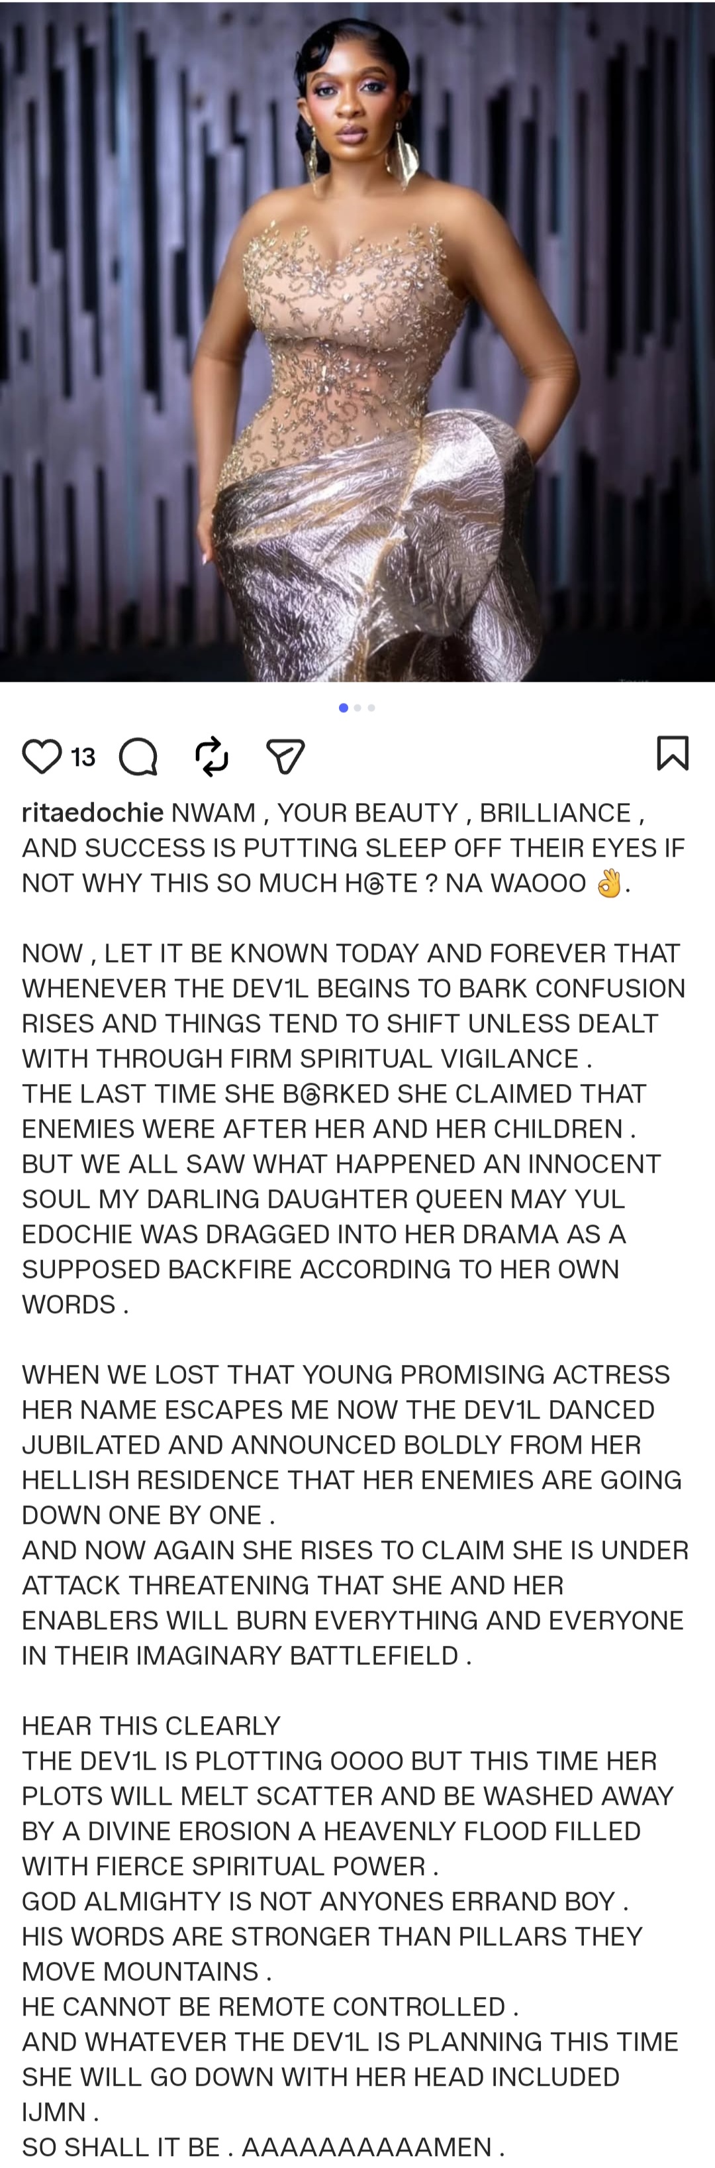Select the first carousel dot indicator
Screen dimensions: 715x2168
(x=343, y=708)
